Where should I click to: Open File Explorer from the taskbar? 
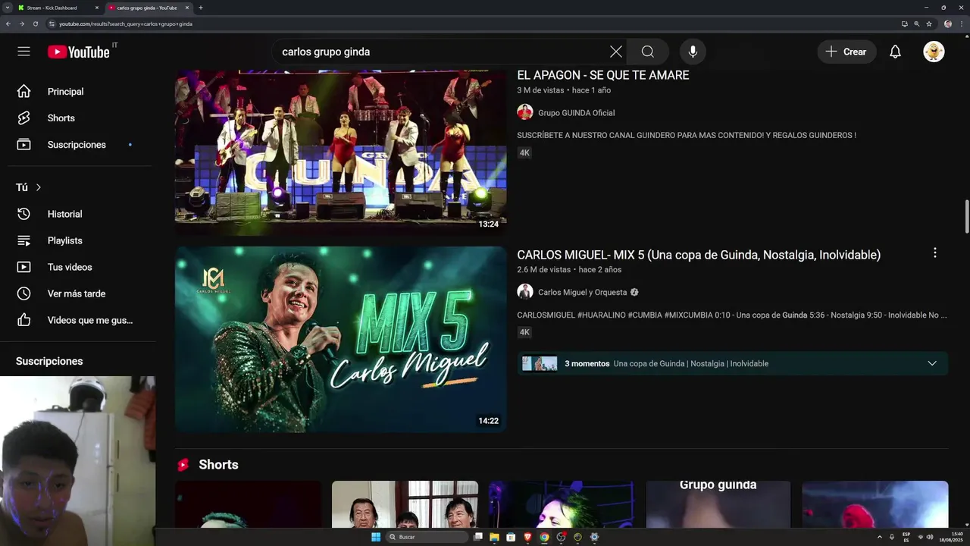(494, 537)
